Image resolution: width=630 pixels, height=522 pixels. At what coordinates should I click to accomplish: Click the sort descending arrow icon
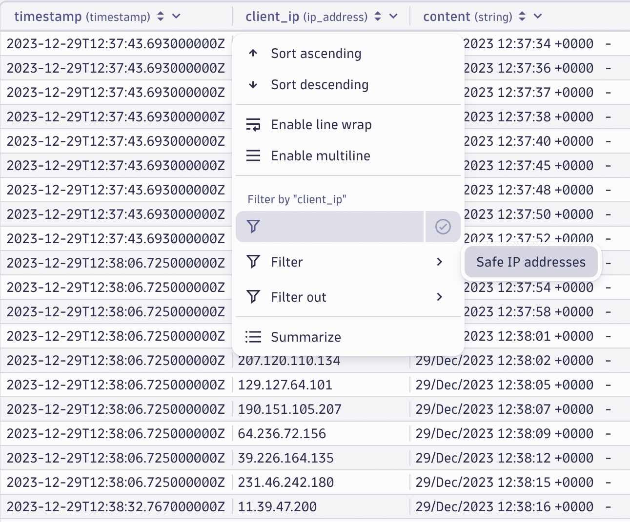(x=253, y=84)
